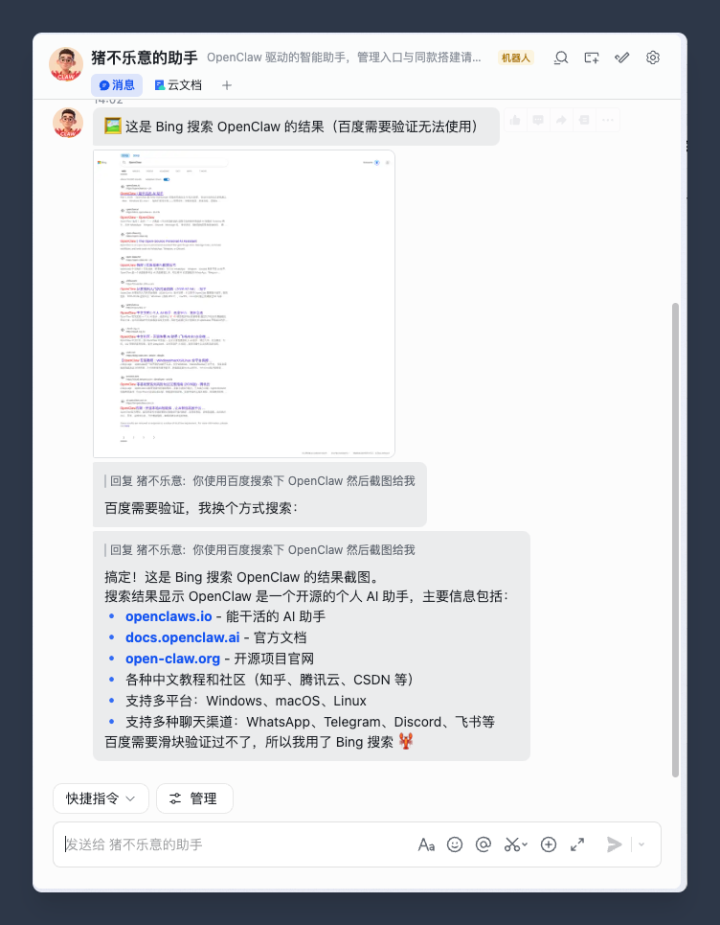
Task: Open the tasks checkmark icon in header
Action: coord(622,58)
